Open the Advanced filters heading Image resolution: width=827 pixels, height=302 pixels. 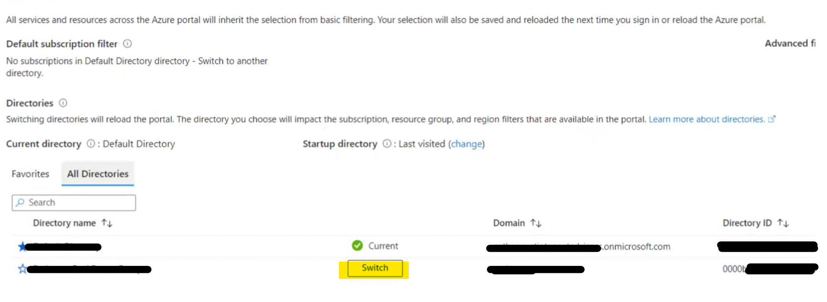pyautogui.click(x=790, y=44)
